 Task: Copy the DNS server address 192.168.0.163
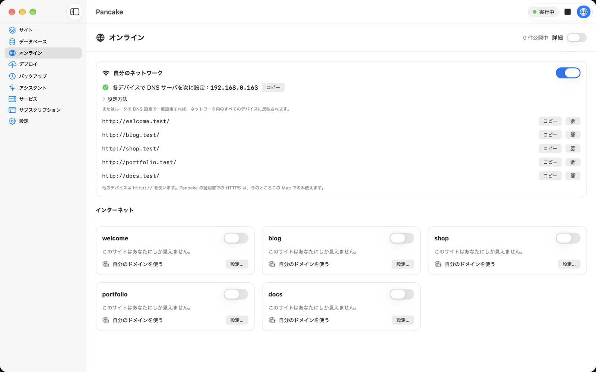point(273,87)
